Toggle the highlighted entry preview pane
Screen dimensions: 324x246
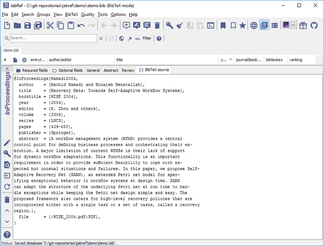pyautogui.click(x=264, y=25)
